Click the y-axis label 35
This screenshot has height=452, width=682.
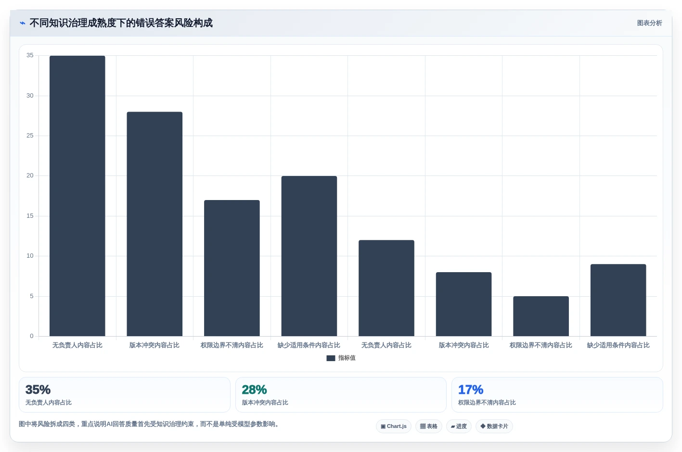pyautogui.click(x=30, y=55)
